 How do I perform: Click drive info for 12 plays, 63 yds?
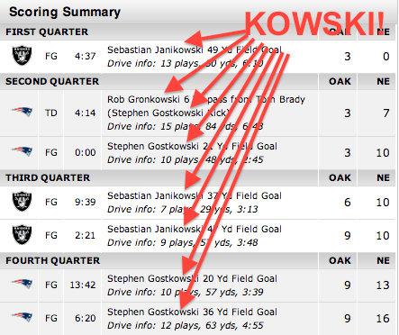[x=186, y=325]
